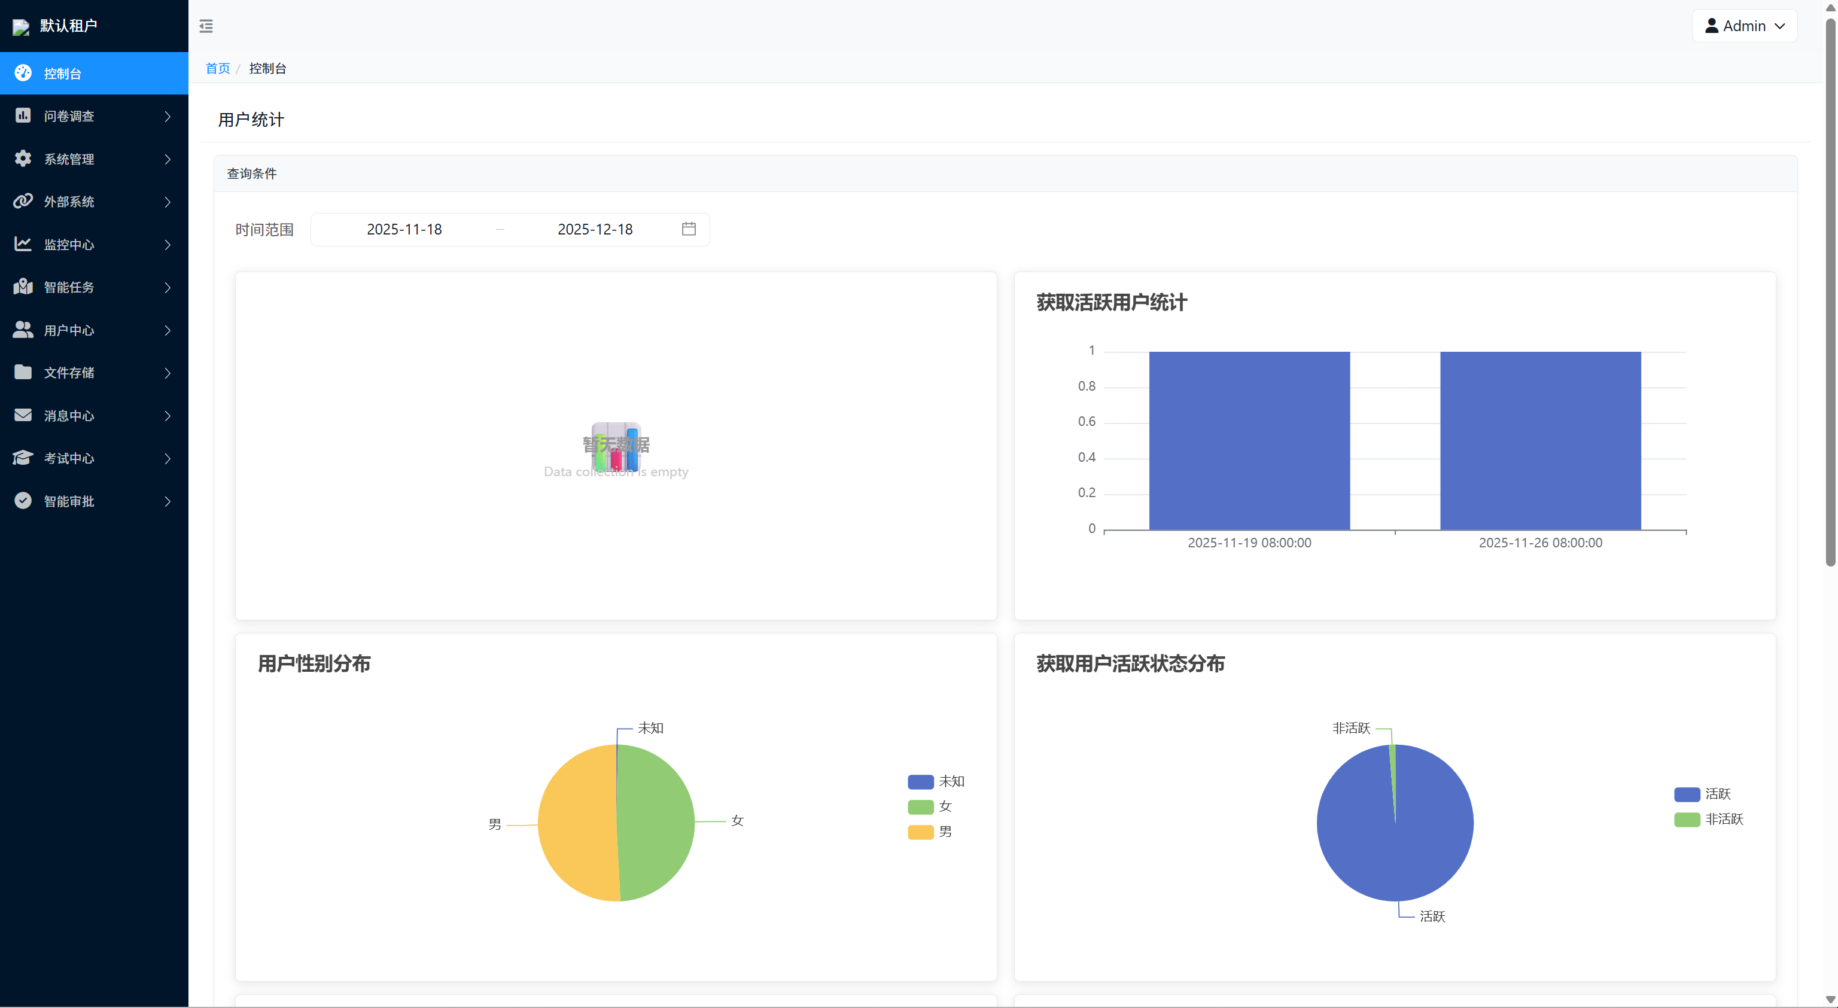Click the 考试中心 graduation cap icon
Viewport: 1838px width, 1008px height.
pos(23,458)
